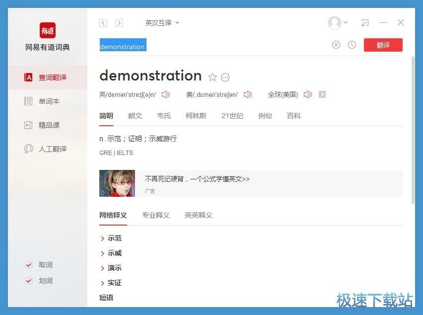
Task: Close the Youdao dictionary window
Action: coord(401,23)
